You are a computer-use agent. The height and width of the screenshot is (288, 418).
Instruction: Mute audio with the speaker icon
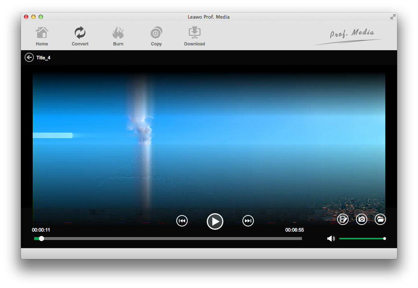pyautogui.click(x=331, y=239)
